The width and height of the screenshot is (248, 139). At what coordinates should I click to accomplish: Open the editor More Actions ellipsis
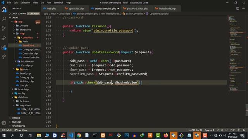click(x=243, y=8)
